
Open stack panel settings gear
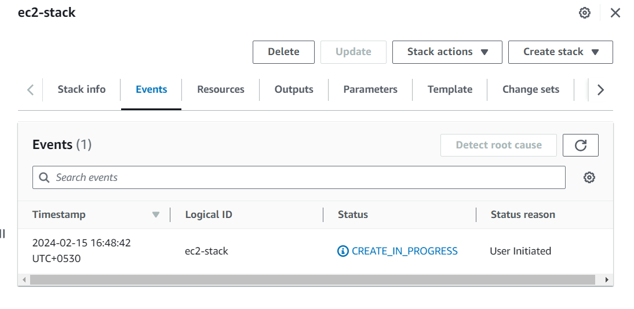[585, 13]
